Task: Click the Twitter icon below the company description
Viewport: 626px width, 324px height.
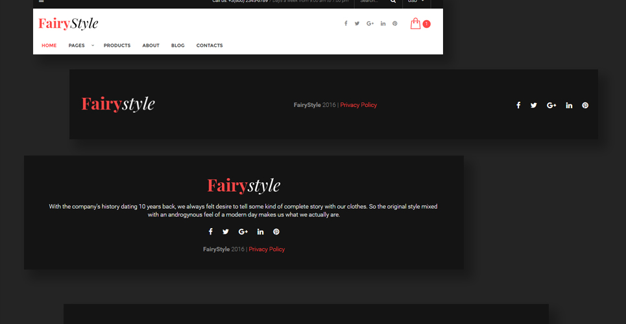Action: [x=226, y=231]
